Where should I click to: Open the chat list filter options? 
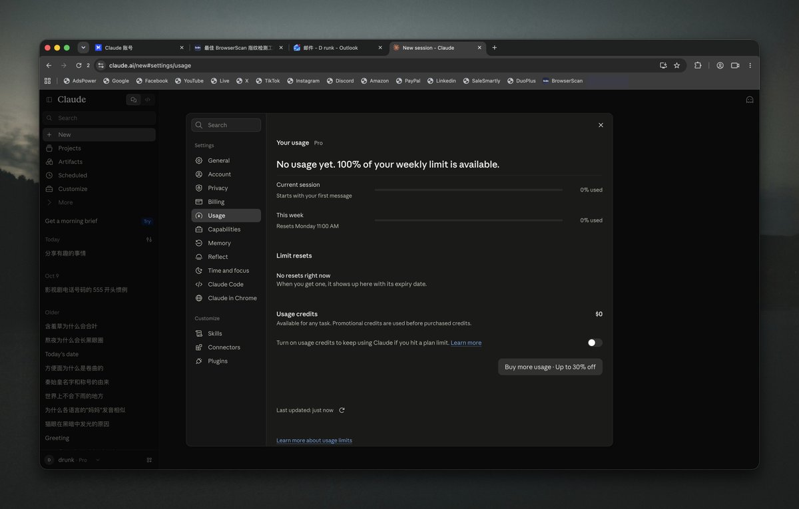coord(149,240)
